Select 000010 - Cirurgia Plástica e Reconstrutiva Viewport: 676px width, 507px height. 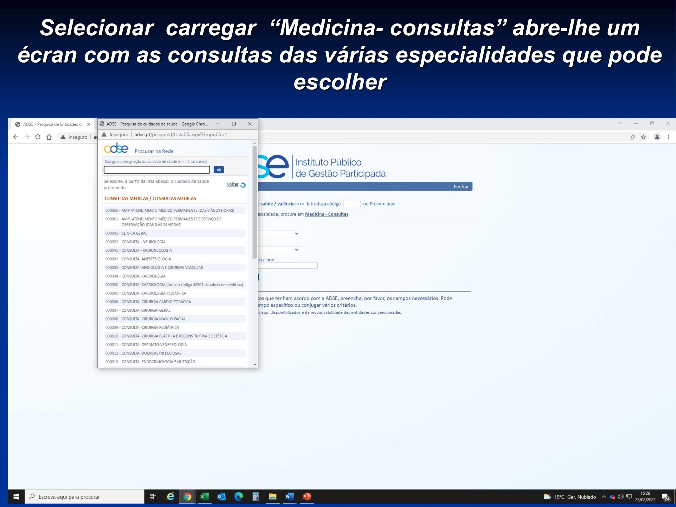175,336
